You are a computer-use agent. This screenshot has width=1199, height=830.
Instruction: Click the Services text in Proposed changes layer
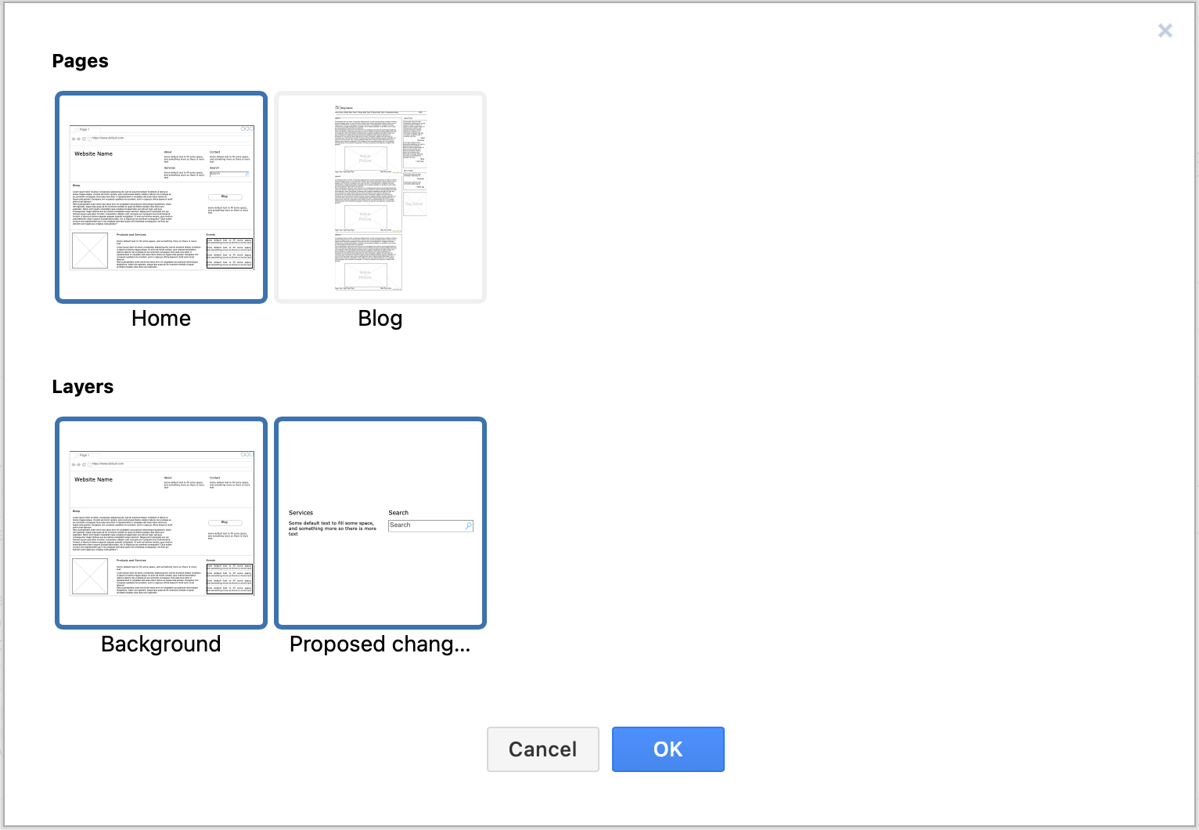tap(301, 513)
